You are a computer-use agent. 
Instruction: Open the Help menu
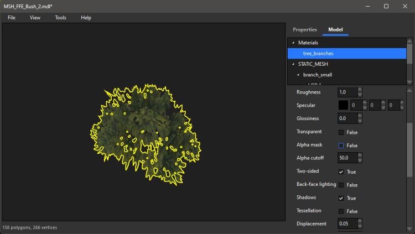(x=86, y=18)
